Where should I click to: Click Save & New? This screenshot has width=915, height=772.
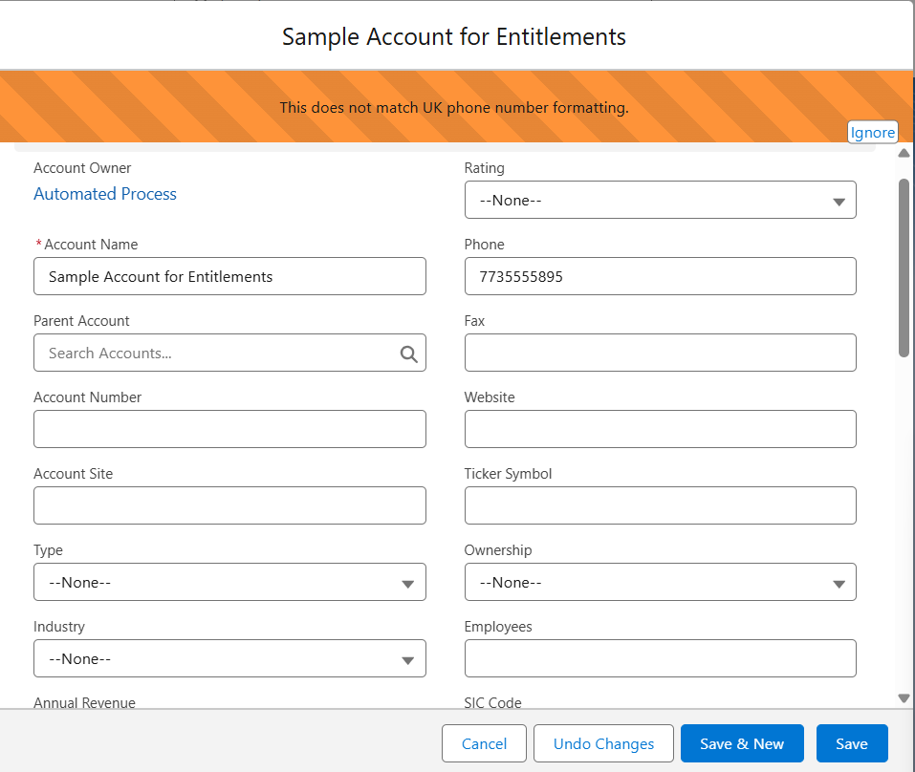point(742,744)
